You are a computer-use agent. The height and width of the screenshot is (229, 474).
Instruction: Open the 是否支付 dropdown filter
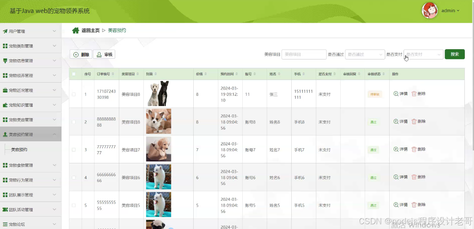[x=423, y=54]
